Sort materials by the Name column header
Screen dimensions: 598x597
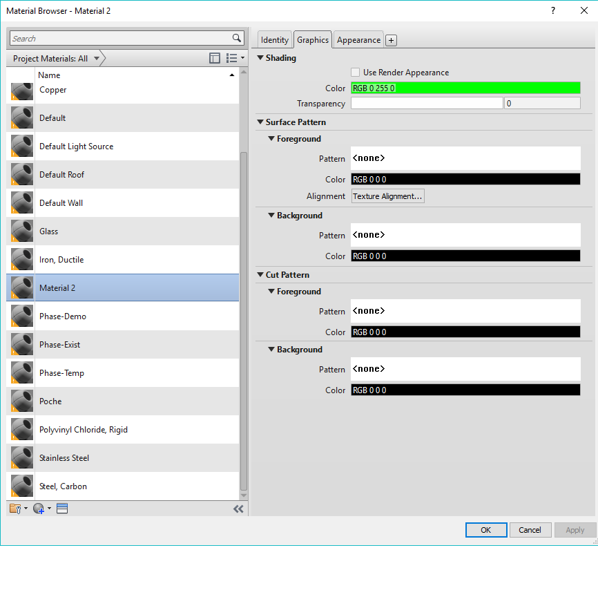coord(137,75)
